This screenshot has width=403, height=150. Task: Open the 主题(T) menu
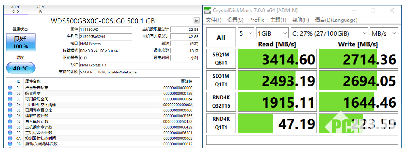(x=278, y=20)
